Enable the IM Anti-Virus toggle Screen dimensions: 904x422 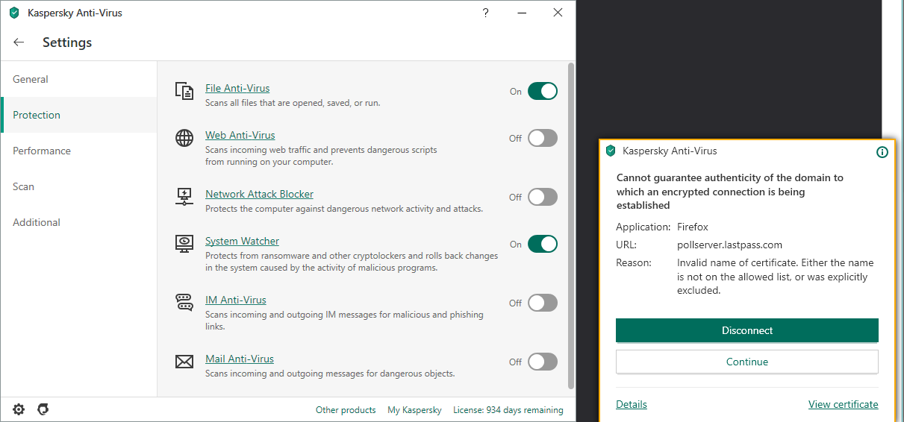tap(543, 303)
